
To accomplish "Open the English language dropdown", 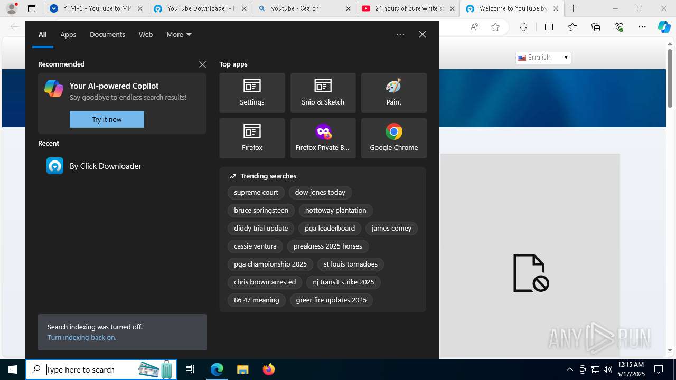I will point(543,58).
